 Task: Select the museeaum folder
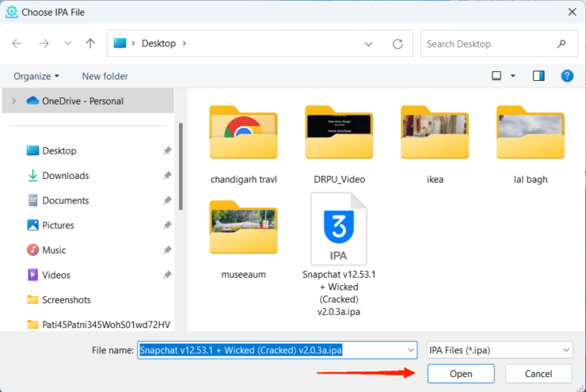[x=243, y=229]
